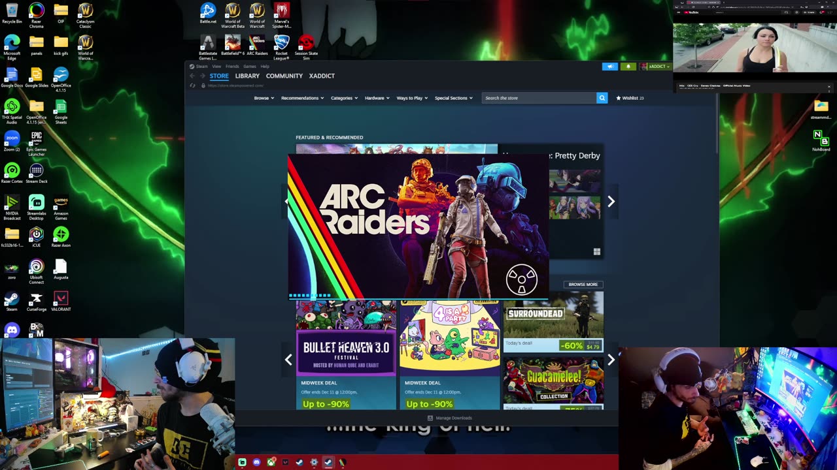Screen dimensions: 837x470
Task: Open the Bullet Heaven 3.0 Festival deal
Action: click(x=346, y=355)
